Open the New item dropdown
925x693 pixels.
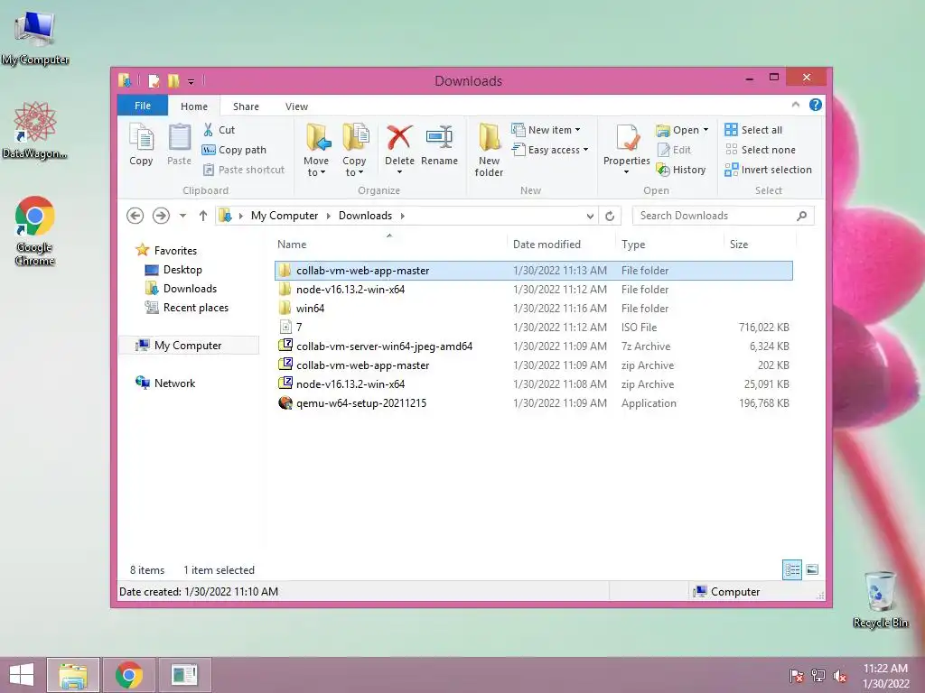pos(547,130)
